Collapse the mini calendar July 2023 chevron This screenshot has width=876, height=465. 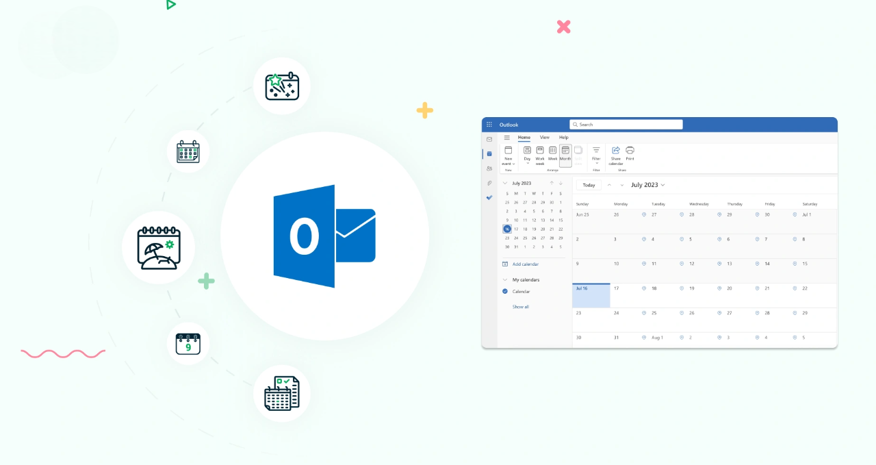pyautogui.click(x=505, y=183)
